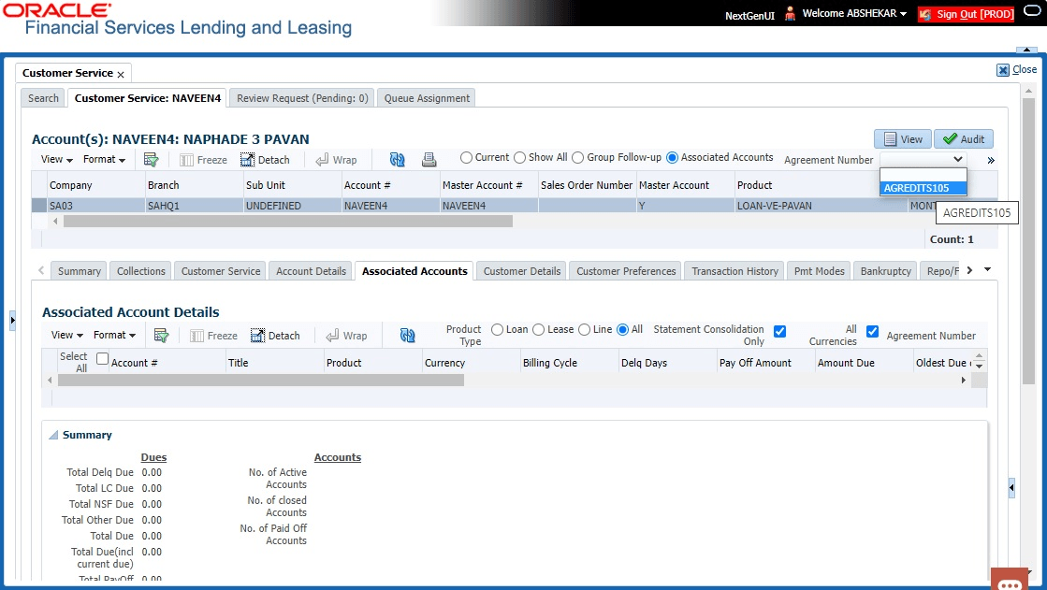Refresh the Accounts table
Screen dimensions: 1047x590
[x=398, y=160]
